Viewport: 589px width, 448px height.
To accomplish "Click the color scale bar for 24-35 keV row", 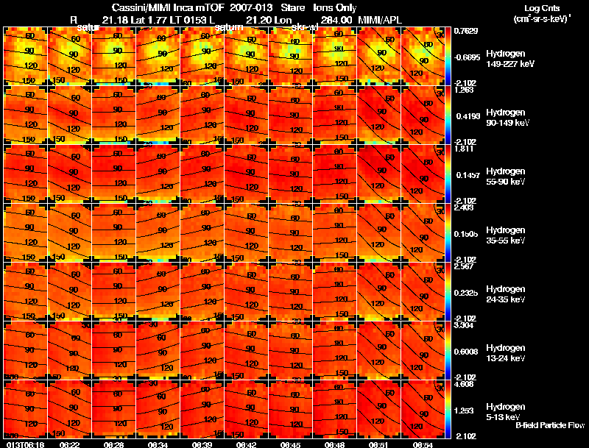I will 448,291.
